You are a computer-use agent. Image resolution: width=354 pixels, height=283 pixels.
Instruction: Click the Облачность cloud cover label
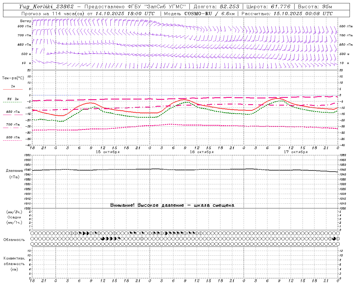click(14, 240)
